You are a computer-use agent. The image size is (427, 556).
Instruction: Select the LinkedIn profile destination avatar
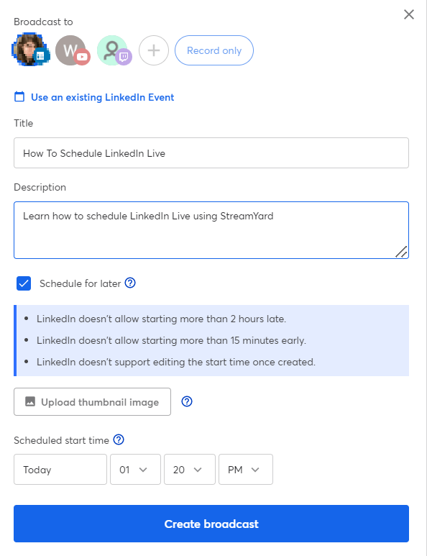(x=30, y=50)
